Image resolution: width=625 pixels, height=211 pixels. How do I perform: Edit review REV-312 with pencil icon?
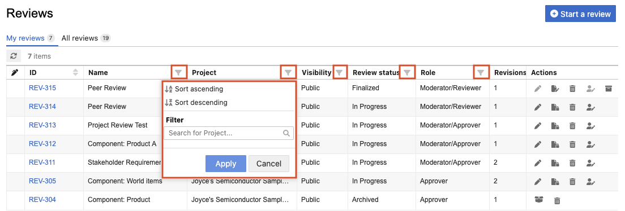538,144
